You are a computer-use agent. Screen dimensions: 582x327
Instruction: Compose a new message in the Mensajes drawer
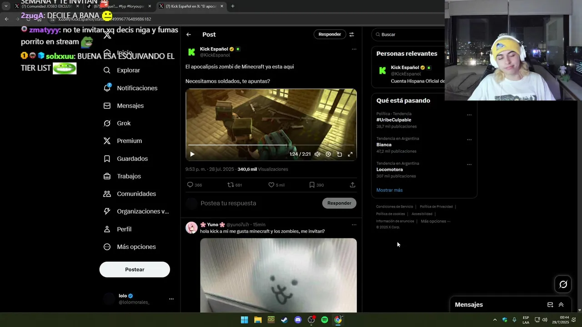coord(550,305)
